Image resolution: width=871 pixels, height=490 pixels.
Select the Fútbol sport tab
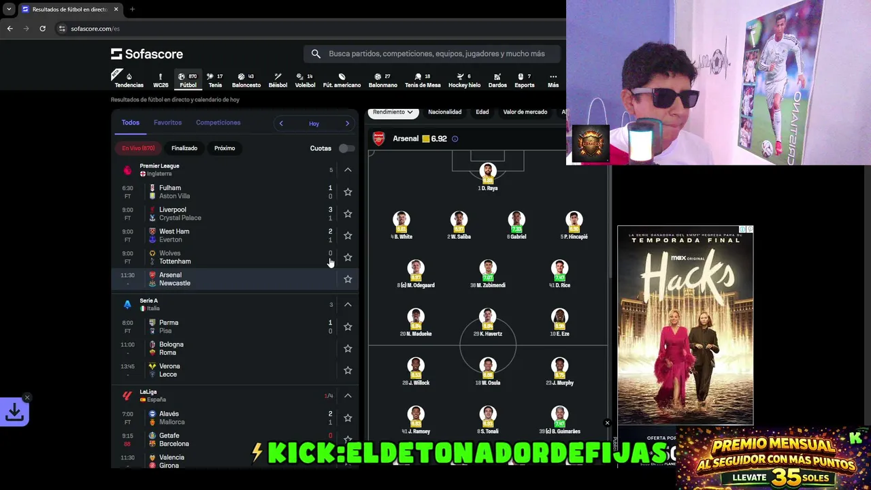point(188,80)
